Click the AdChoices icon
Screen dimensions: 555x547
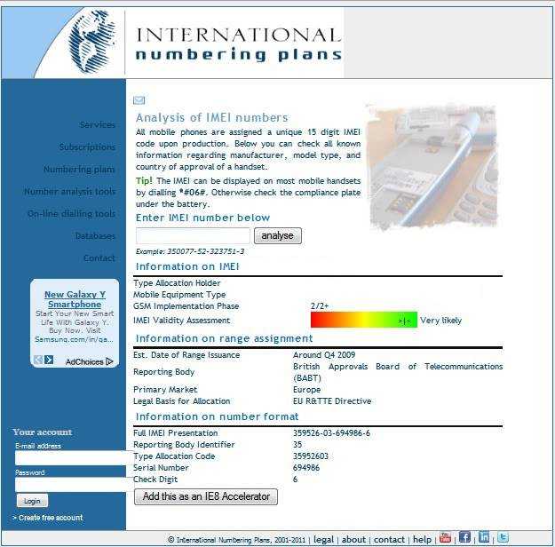tap(109, 361)
